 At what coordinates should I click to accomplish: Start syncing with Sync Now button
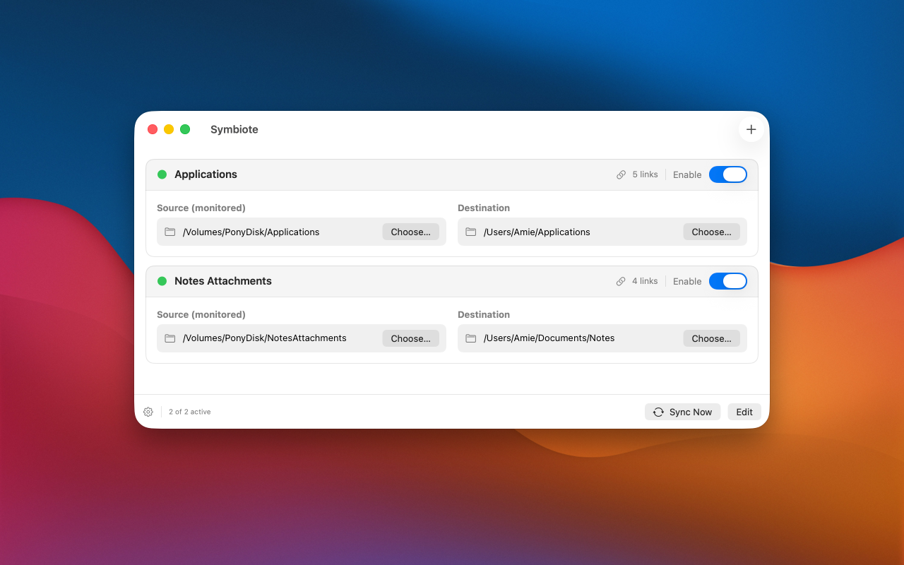[x=682, y=412]
